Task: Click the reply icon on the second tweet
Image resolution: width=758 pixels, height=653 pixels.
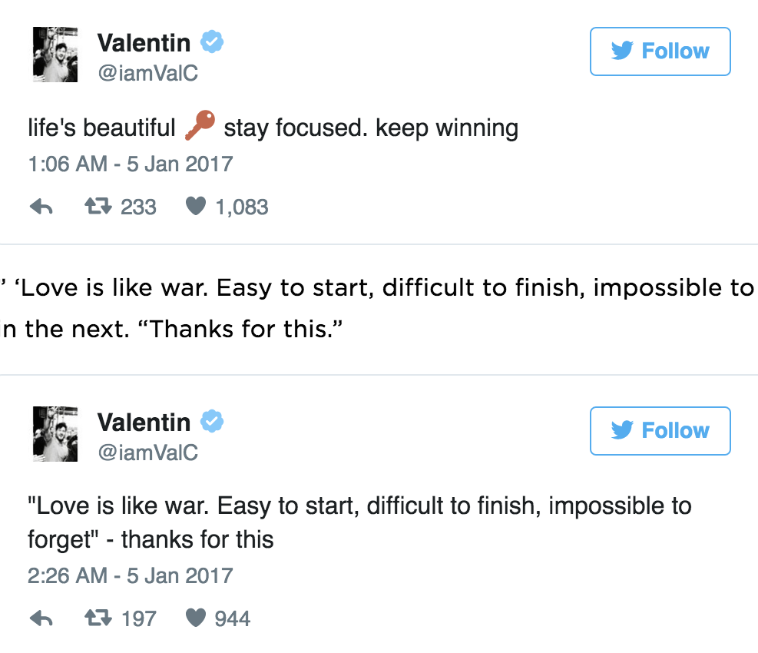Action: click(x=41, y=618)
